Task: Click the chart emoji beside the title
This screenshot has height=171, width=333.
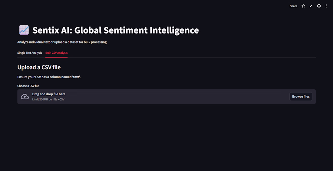Action: (24, 30)
